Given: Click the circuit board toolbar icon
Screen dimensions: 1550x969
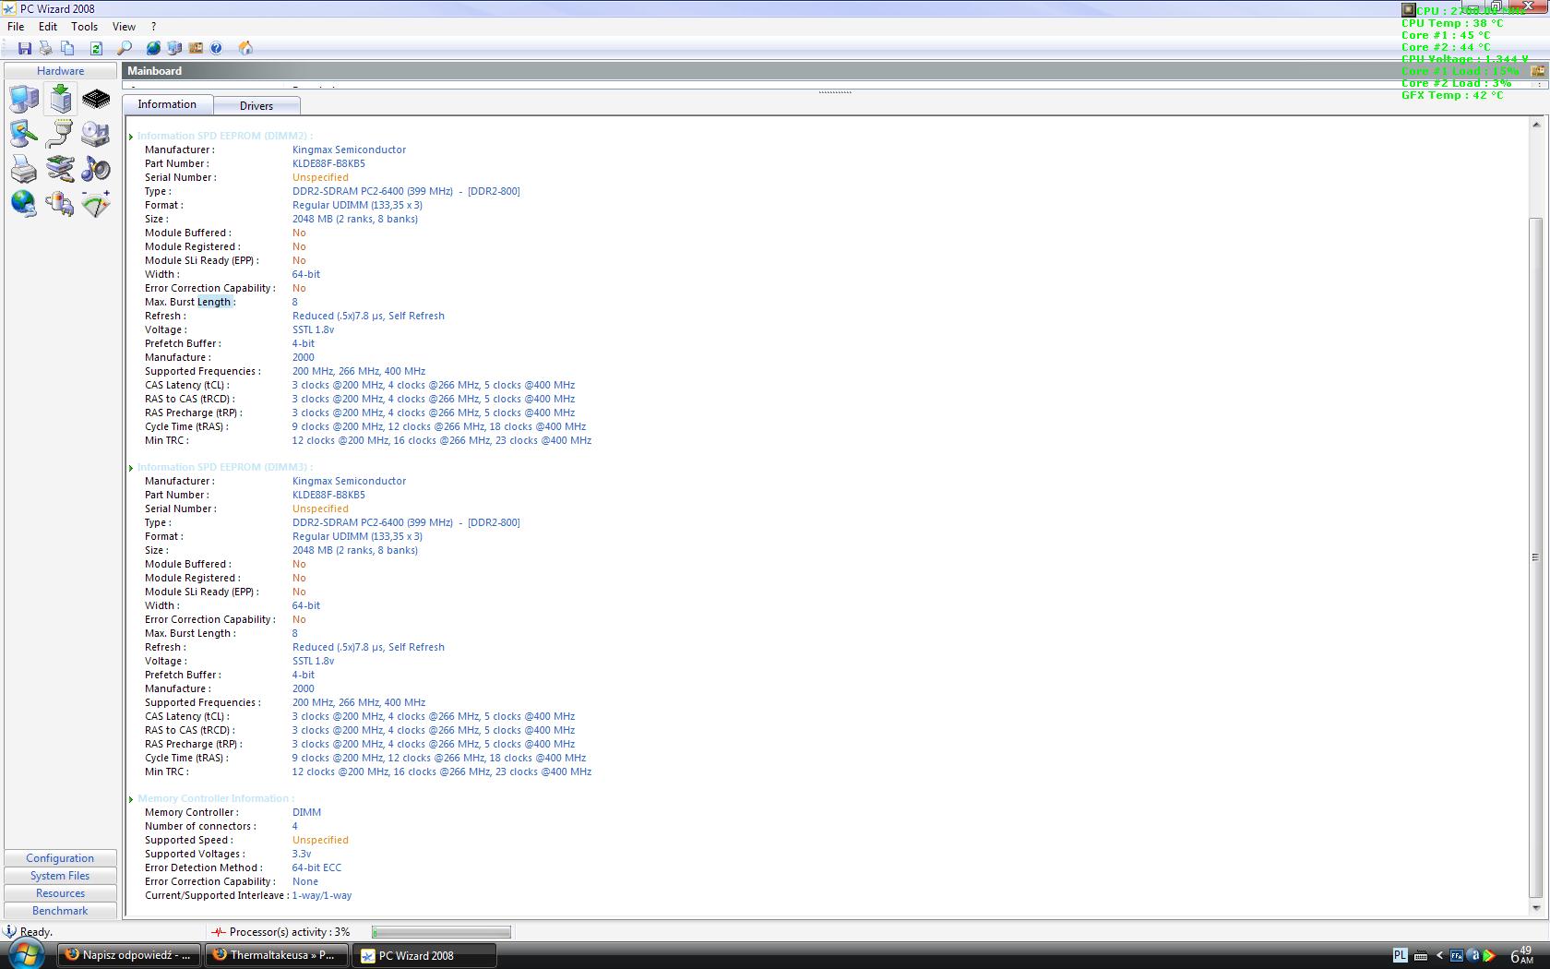Looking at the screenshot, I should click(x=196, y=48).
